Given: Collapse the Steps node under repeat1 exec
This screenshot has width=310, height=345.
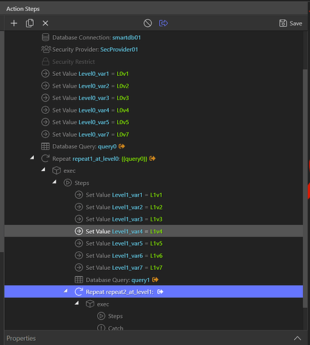Looking at the screenshot, I should 54,182.
